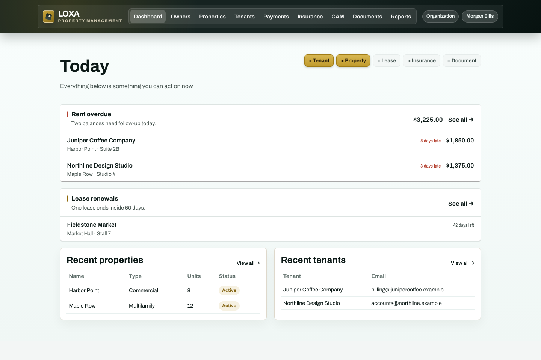Screen dimensions: 541x360
Task: Click the Name column header in properties
Action: pyautogui.click(x=77, y=276)
